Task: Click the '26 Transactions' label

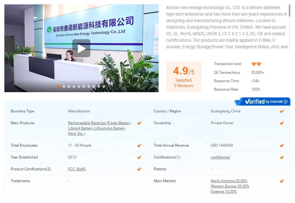Action: pyautogui.click(x=227, y=73)
